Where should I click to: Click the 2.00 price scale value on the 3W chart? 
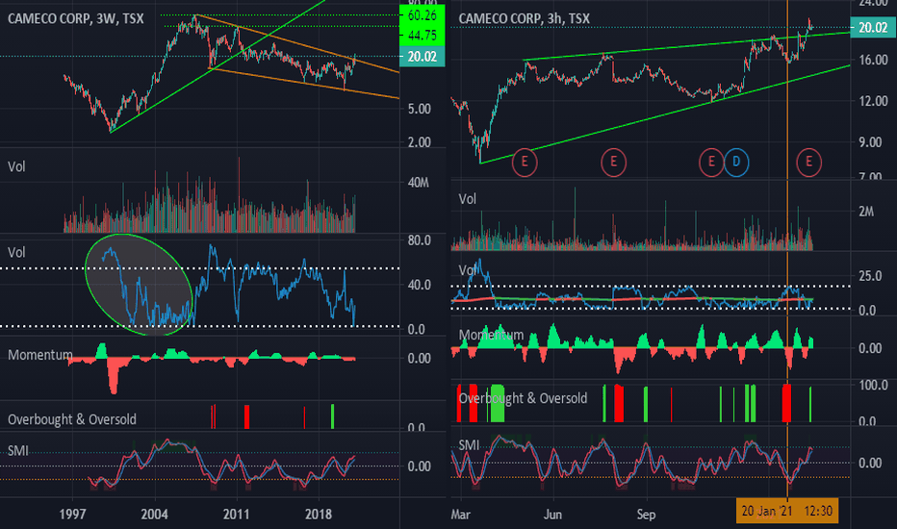[x=420, y=142]
